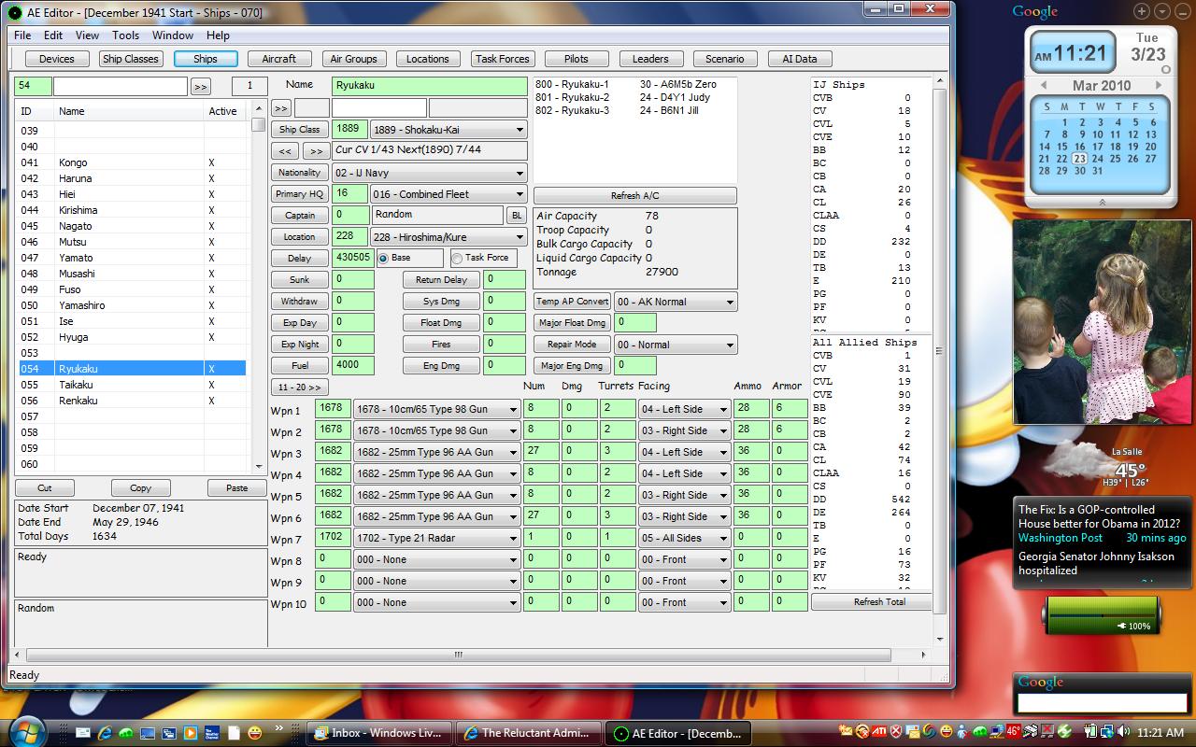The width and height of the screenshot is (1196, 747).
Task: Add gadget with plus icon in sidebar
Action: tap(1142, 11)
